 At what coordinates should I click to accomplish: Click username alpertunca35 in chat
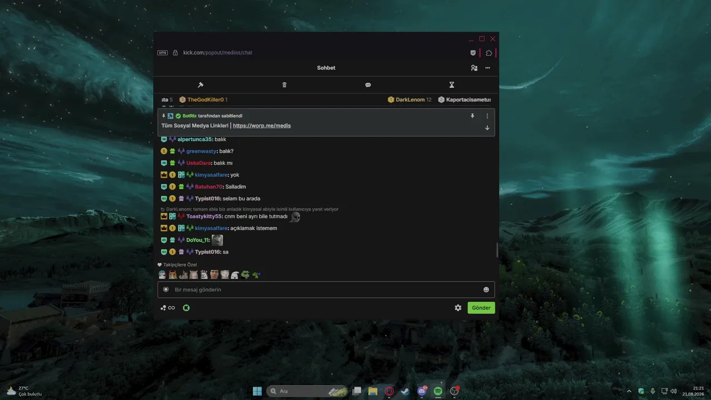click(194, 139)
